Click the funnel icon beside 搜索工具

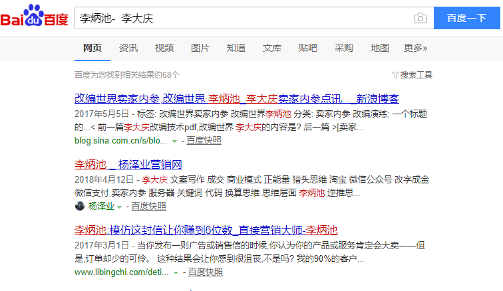(x=395, y=75)
